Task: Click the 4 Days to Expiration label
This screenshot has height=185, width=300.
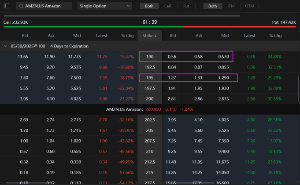Action: pos(69,46)
